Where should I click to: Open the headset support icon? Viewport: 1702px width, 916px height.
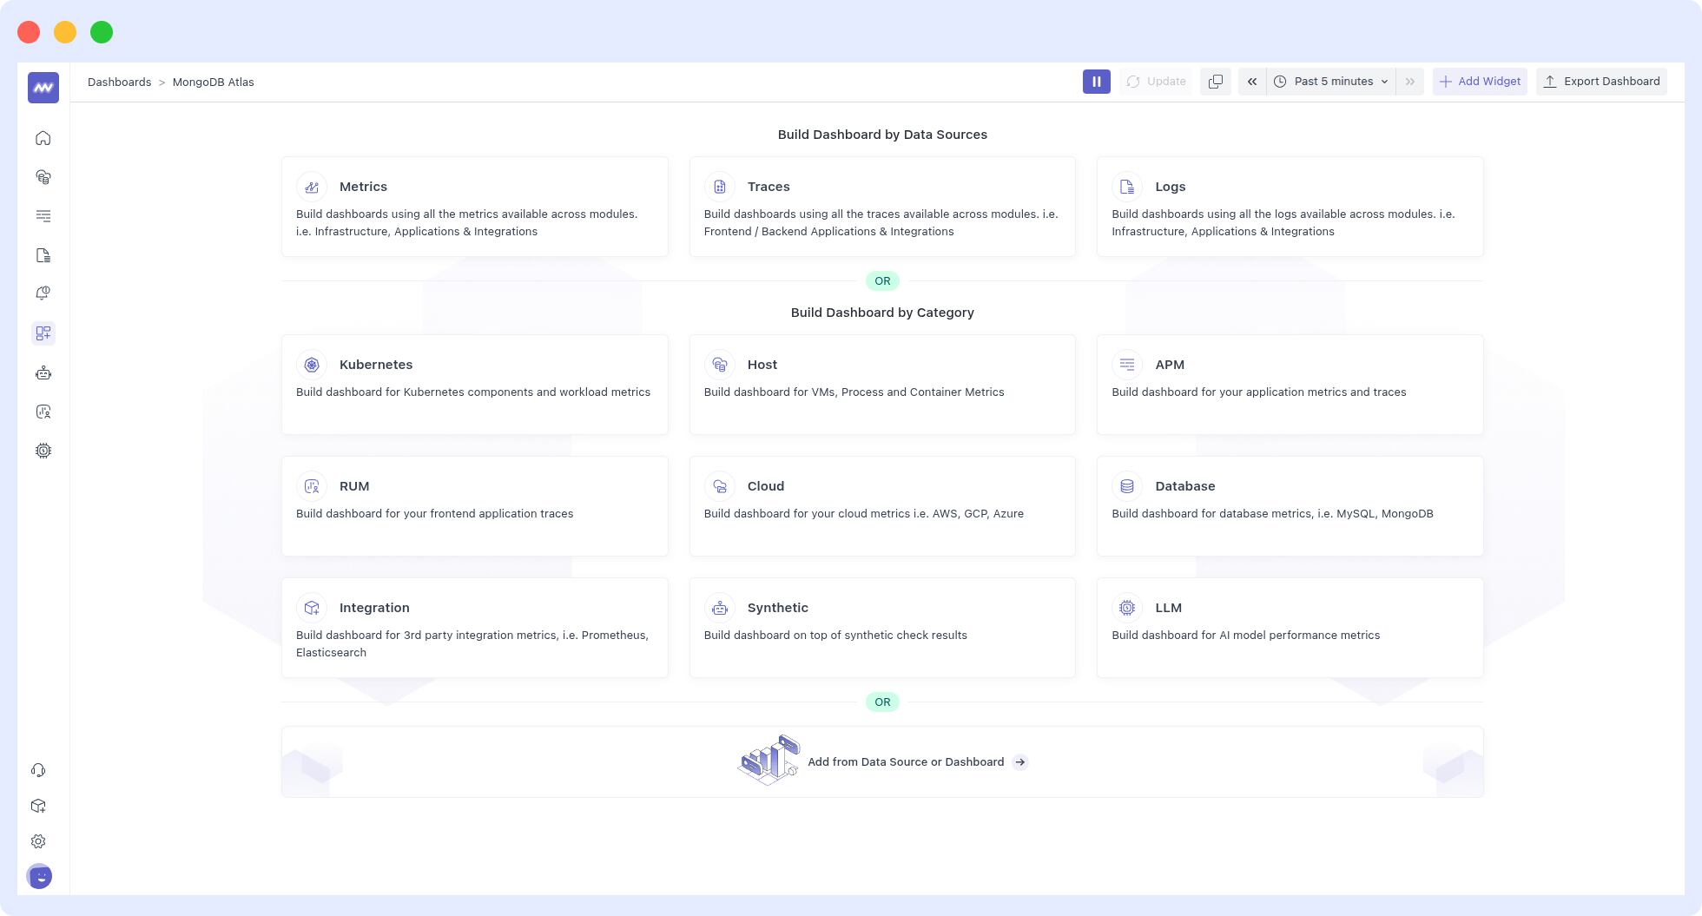coord(38,770)
